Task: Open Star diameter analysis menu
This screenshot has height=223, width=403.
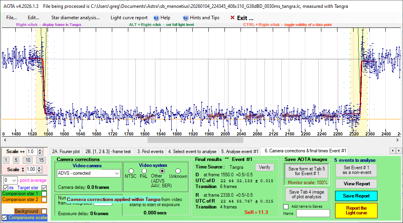Action: [75, 18]
